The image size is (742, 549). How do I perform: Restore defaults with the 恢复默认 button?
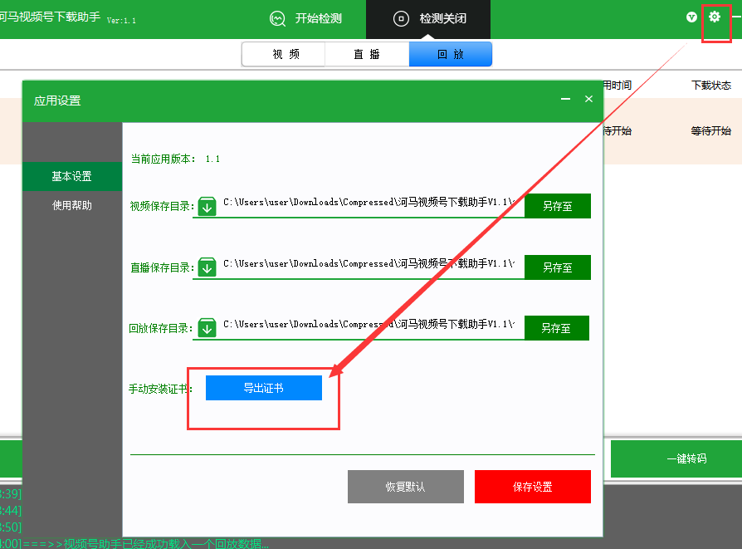pyautogui.click(x=405, y=487)
